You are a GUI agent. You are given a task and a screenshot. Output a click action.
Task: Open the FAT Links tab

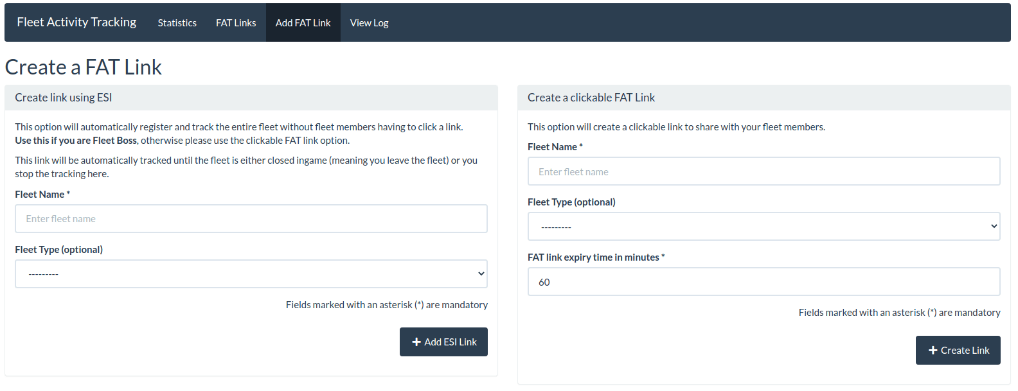tap(236, 22)
